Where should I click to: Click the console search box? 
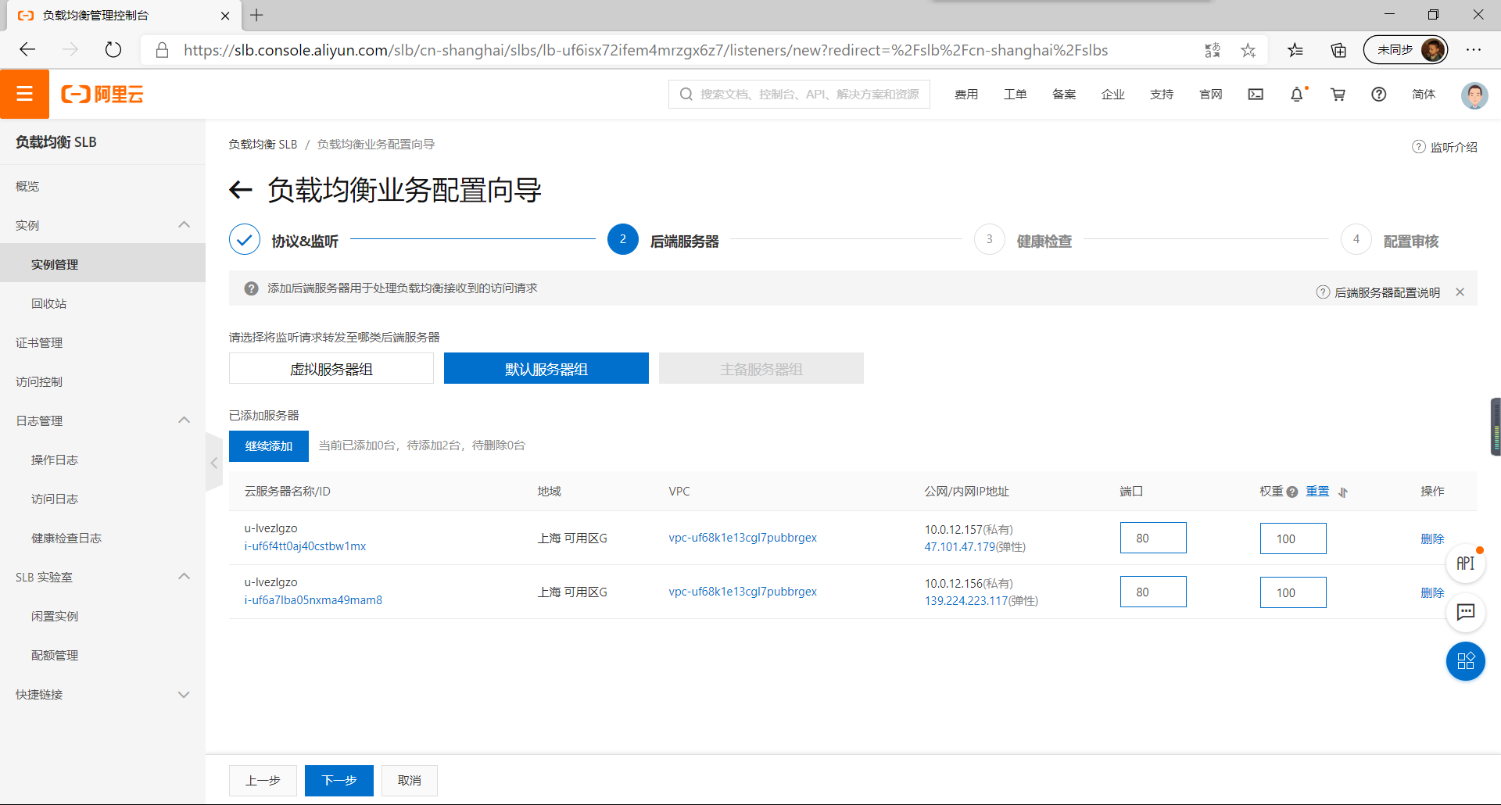coord(799,94)
